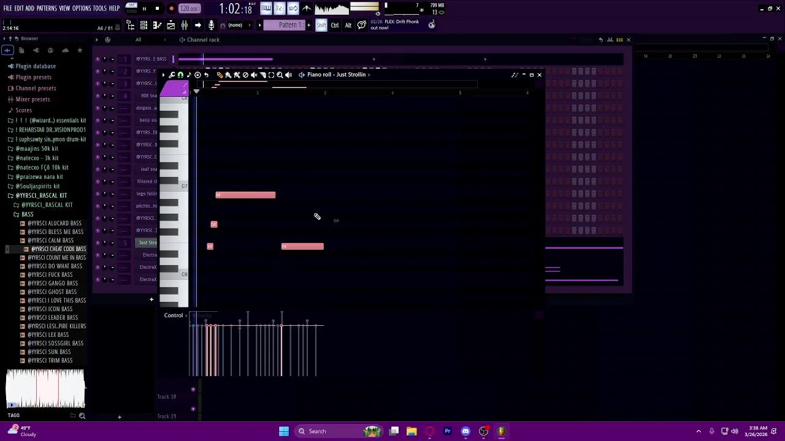The height and width of the screenshot is (441, 785).
Task: Toggle recording with the red record button
Action: coord(171,9)
